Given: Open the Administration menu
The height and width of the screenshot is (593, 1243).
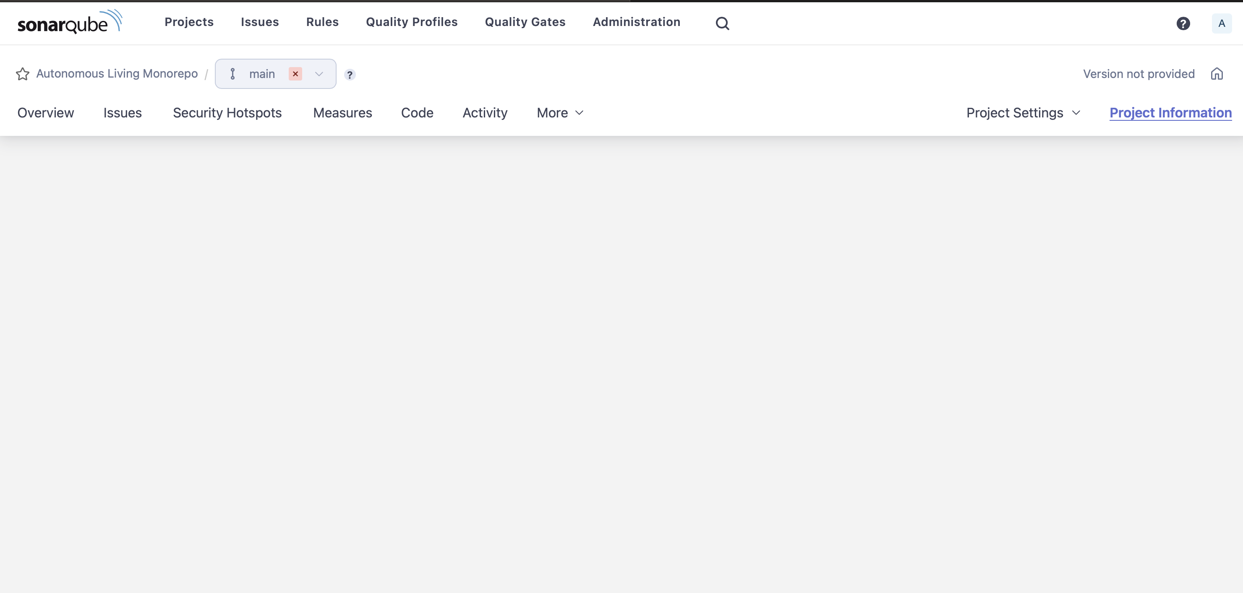Looking at the screenshot, I should tap(636, 22).
